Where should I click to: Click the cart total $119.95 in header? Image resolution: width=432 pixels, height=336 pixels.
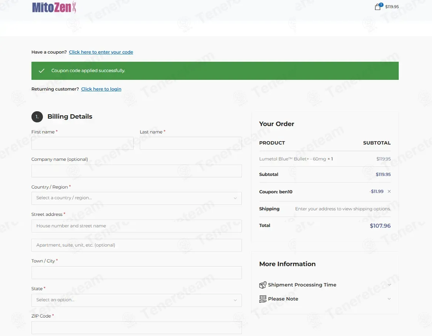[392, 7]
